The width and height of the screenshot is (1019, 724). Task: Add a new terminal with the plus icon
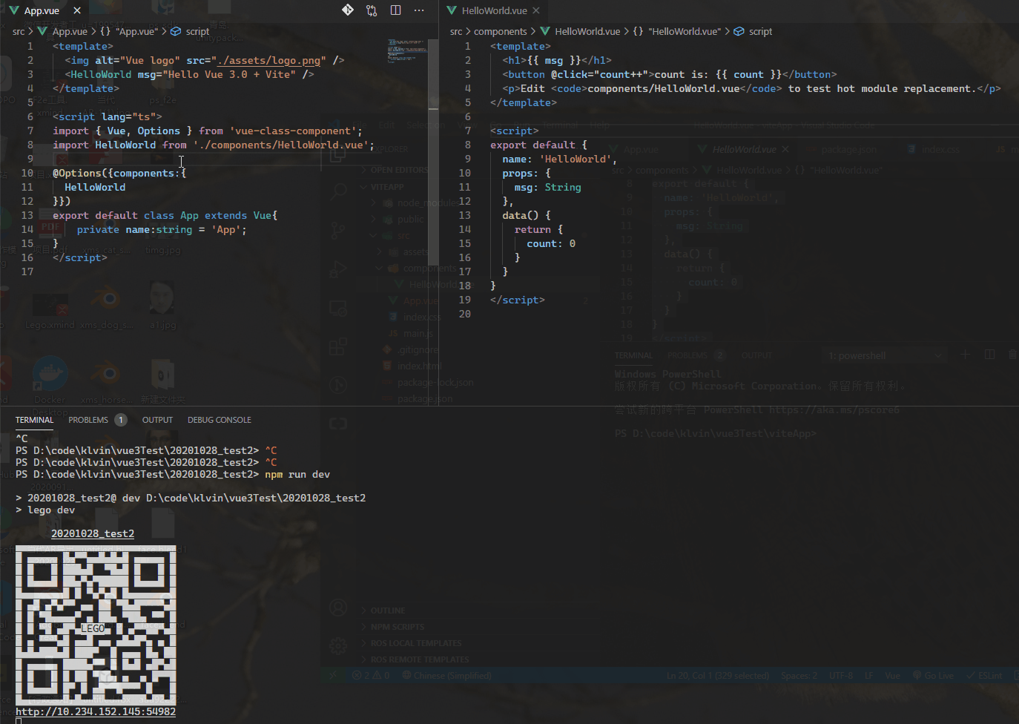(x=965, y=355)
